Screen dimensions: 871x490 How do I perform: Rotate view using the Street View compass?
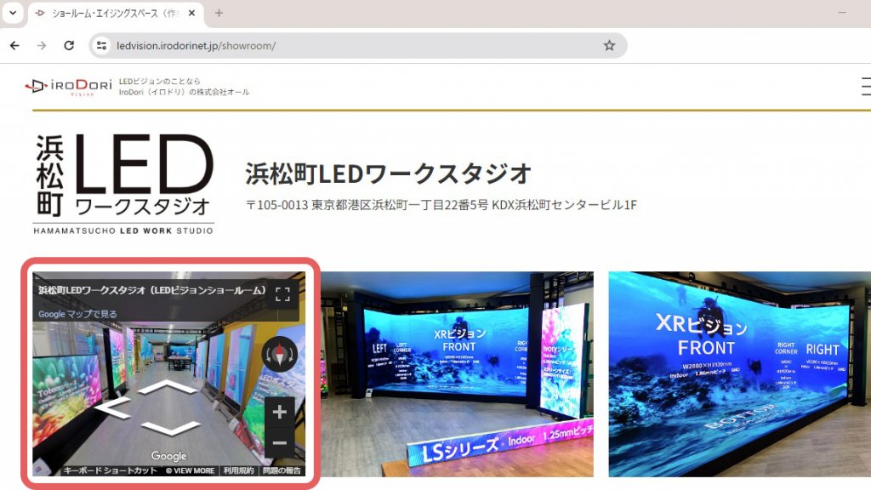pos(279,355)
